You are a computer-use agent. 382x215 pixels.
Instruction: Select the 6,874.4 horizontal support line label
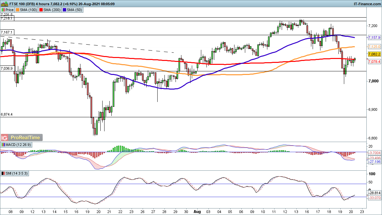7,115
